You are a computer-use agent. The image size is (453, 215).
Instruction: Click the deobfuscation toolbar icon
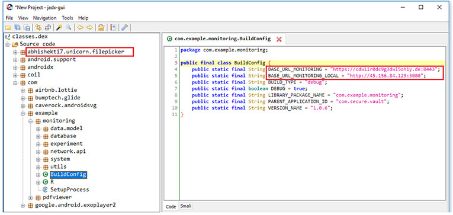coord(101,27)
